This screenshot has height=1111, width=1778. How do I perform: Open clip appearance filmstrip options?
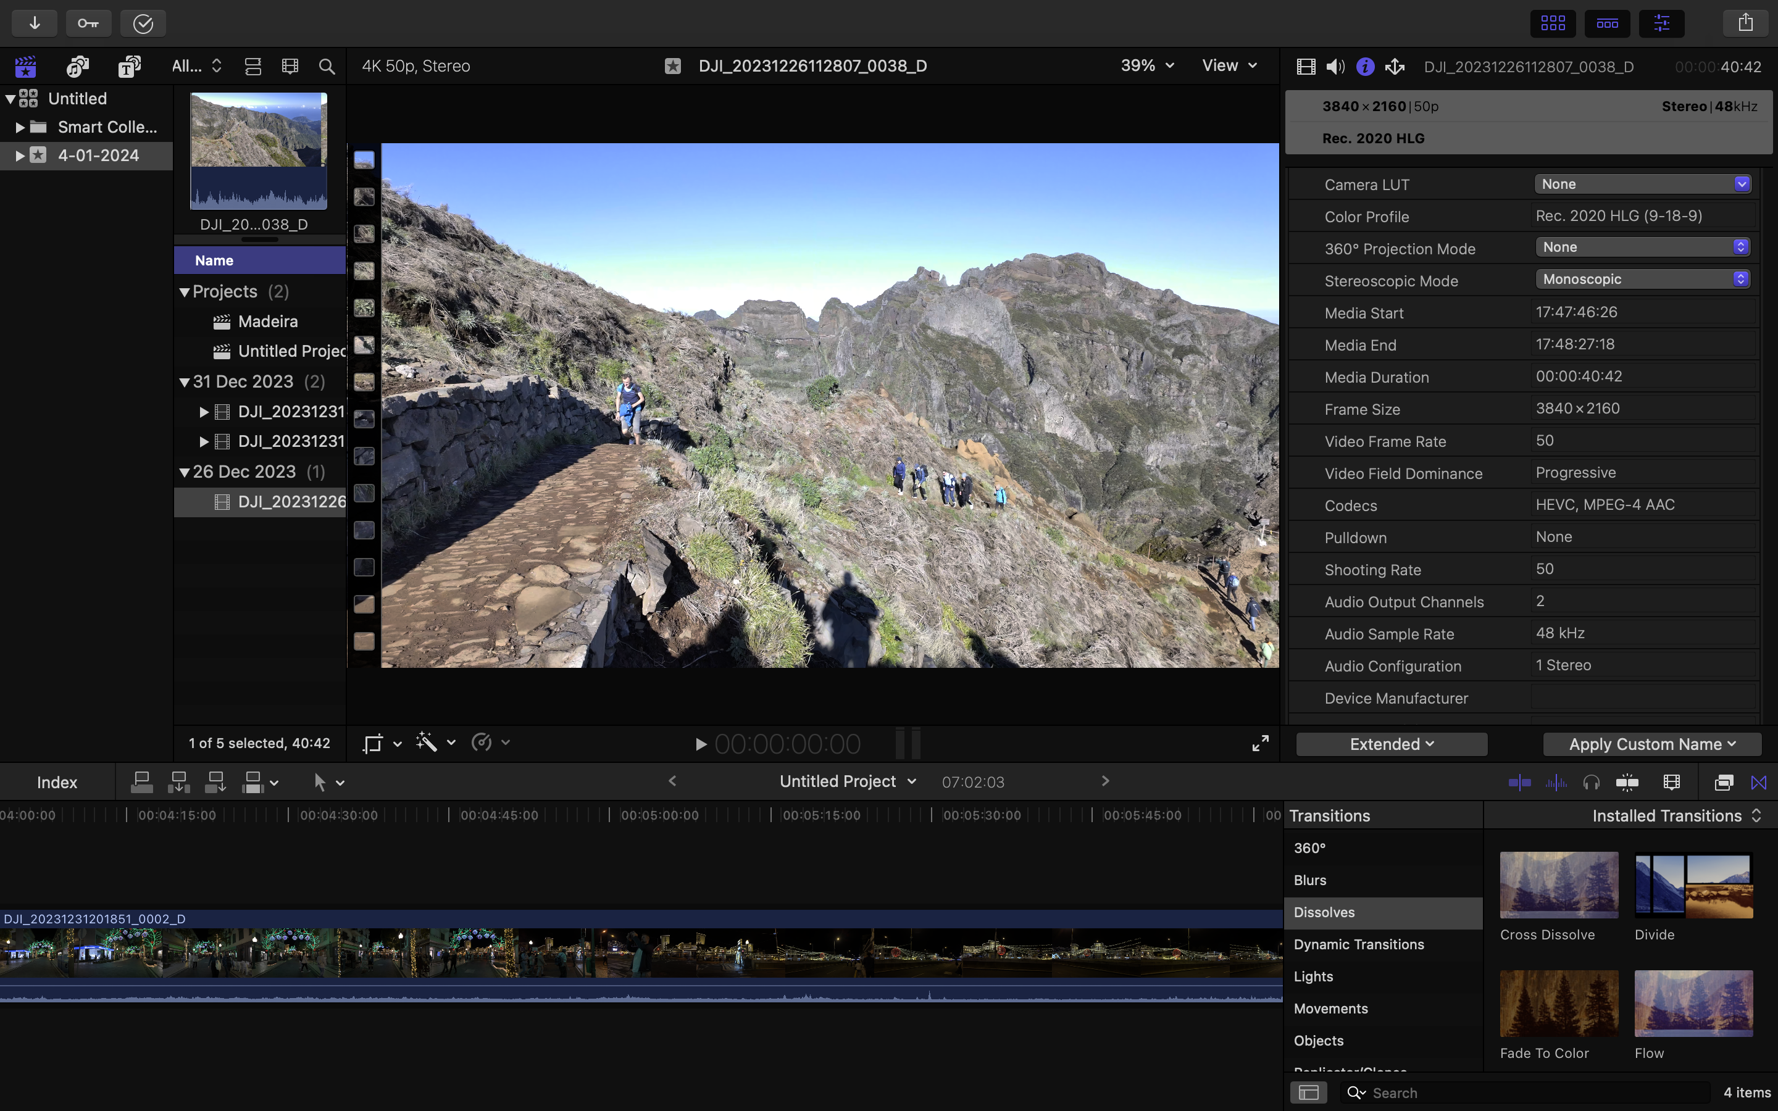coord(1671,783)
